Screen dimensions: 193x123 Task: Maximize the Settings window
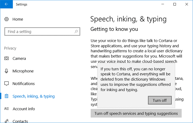[x=175, y=4]
